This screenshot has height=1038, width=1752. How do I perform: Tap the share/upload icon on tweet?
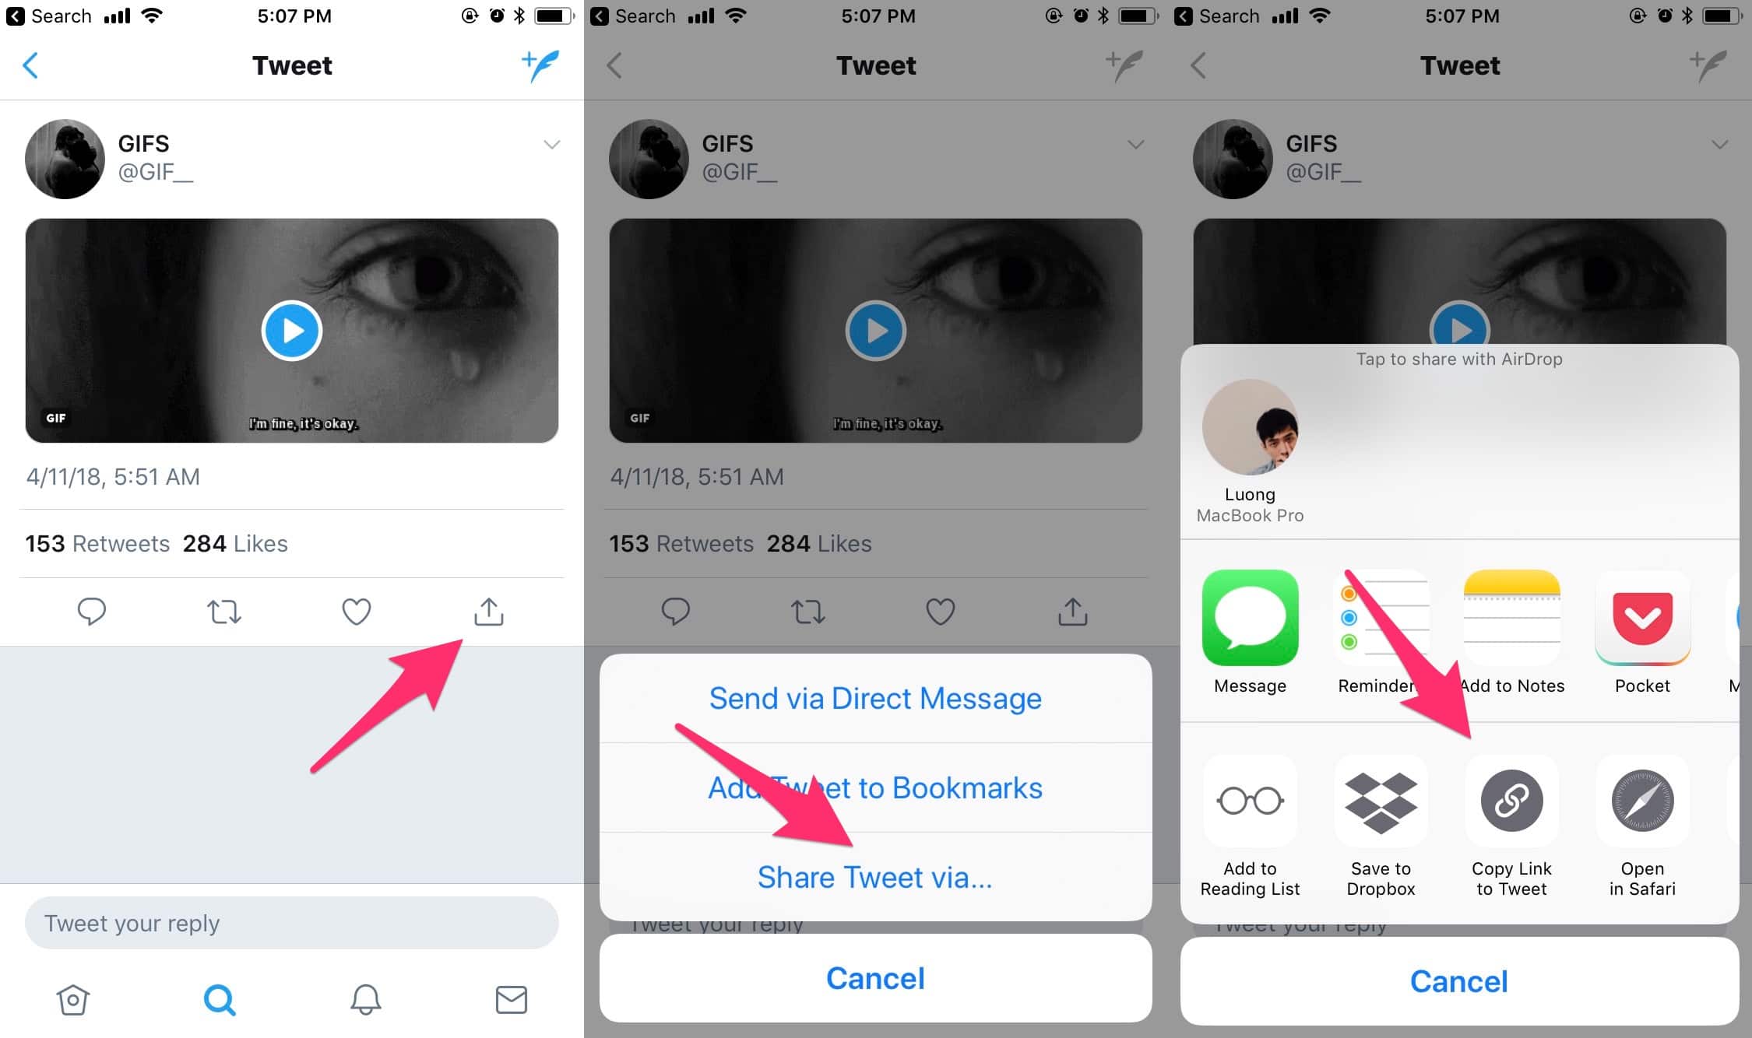click(488, 611)
